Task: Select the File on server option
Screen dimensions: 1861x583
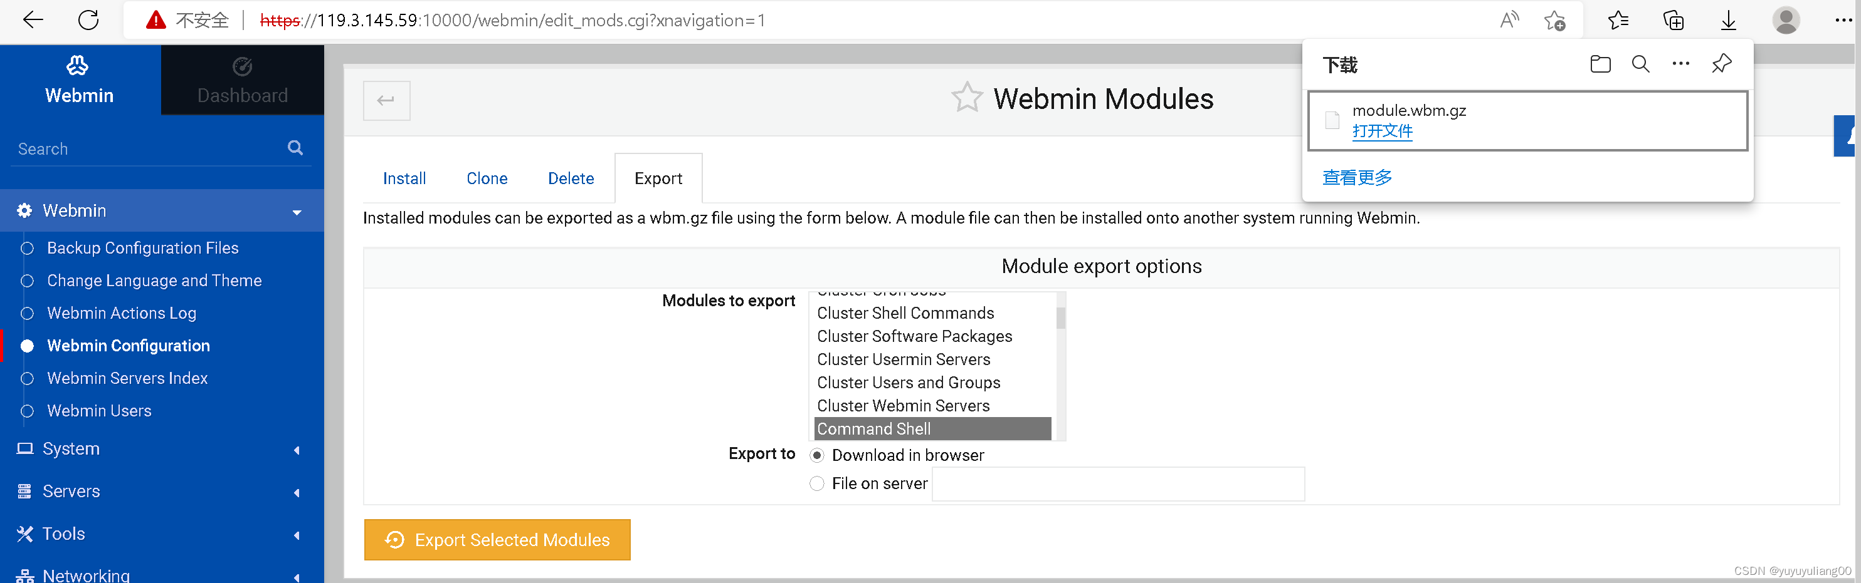Action: [x=817, y=483]
